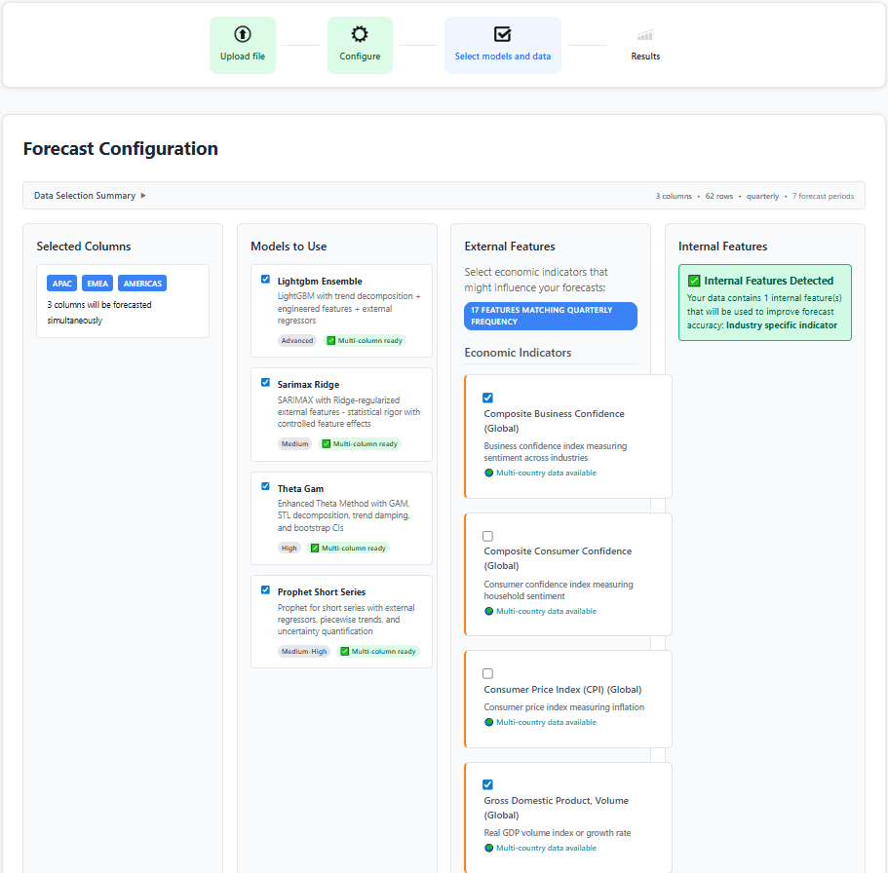The height and width of the screenshot is (873, 888).
Task: Toggle the Sarimax Ridge model checkbox
Action: point(265,382)
